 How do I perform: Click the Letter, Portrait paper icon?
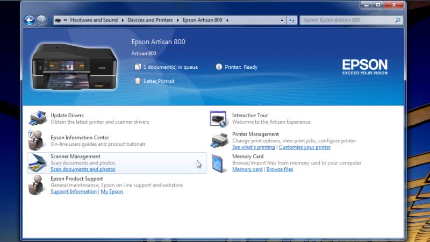tap(138, 81)
